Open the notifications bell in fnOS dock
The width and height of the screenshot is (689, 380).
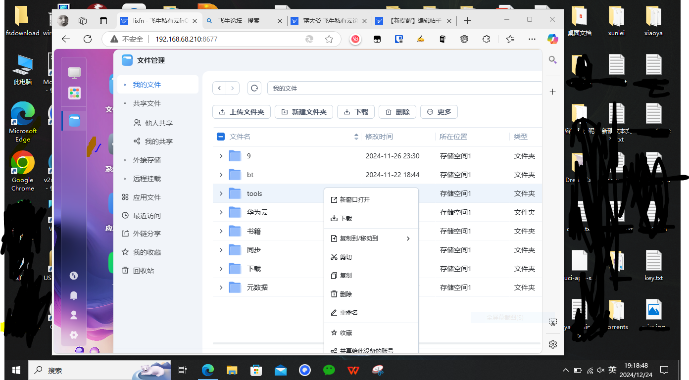(74, 295)
